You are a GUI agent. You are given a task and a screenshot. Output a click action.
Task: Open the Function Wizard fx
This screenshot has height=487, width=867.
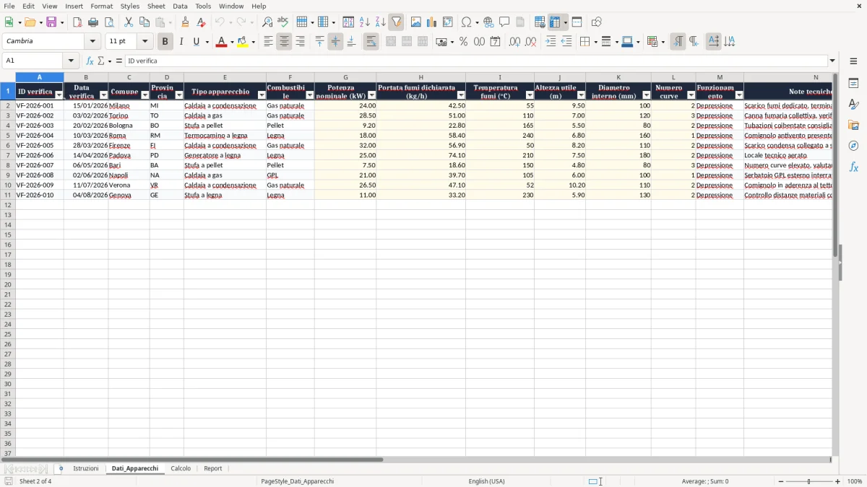90,61
